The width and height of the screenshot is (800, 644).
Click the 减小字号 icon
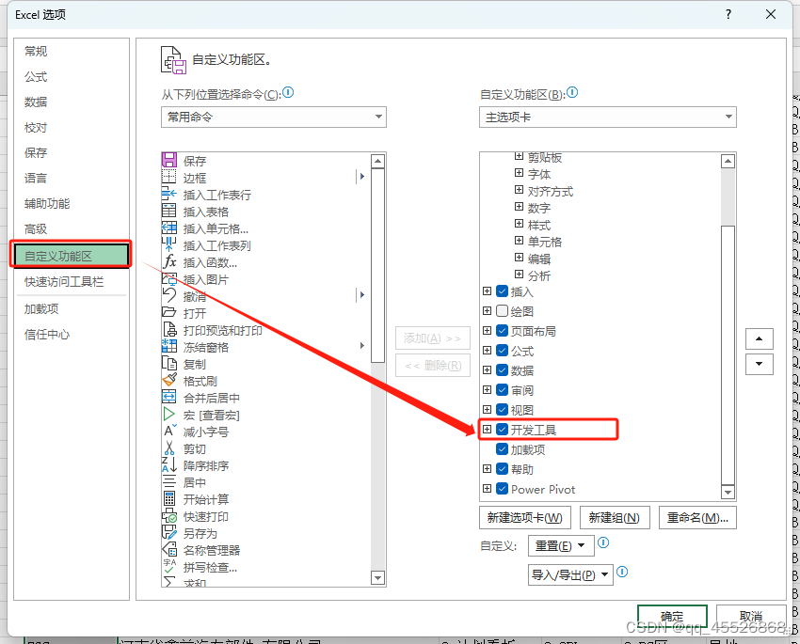point(169,431)
